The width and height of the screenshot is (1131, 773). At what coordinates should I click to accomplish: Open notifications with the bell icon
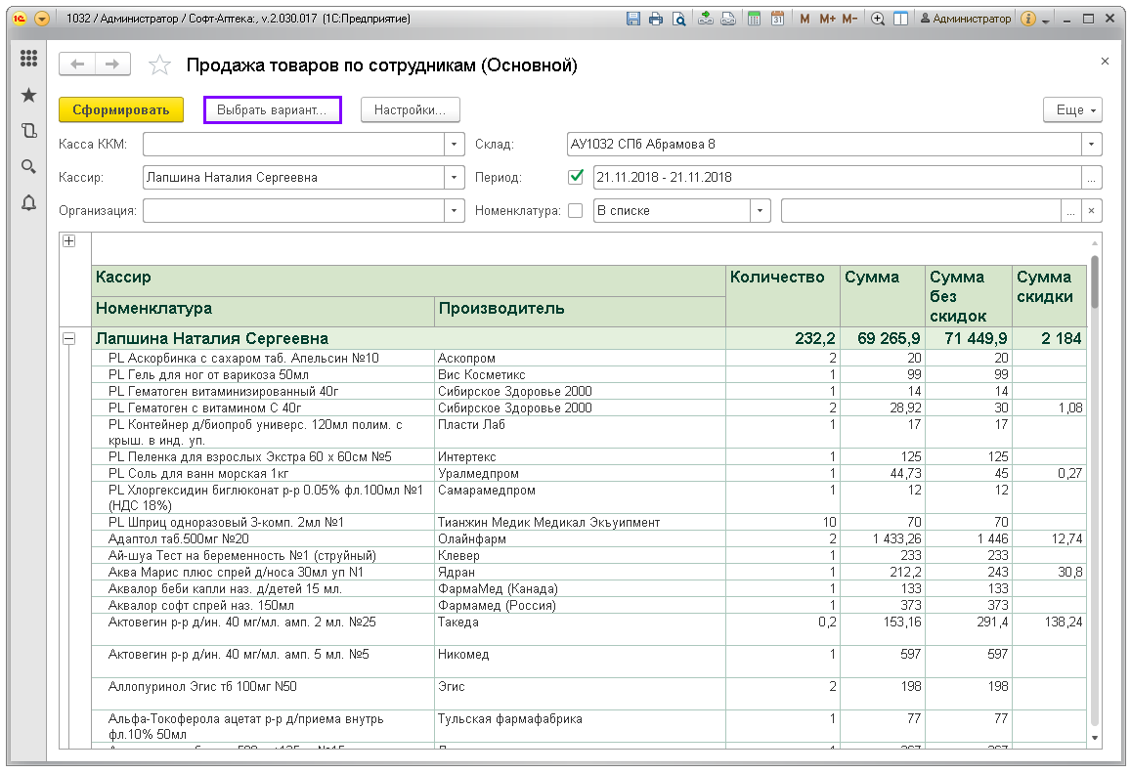coord(28,202)
